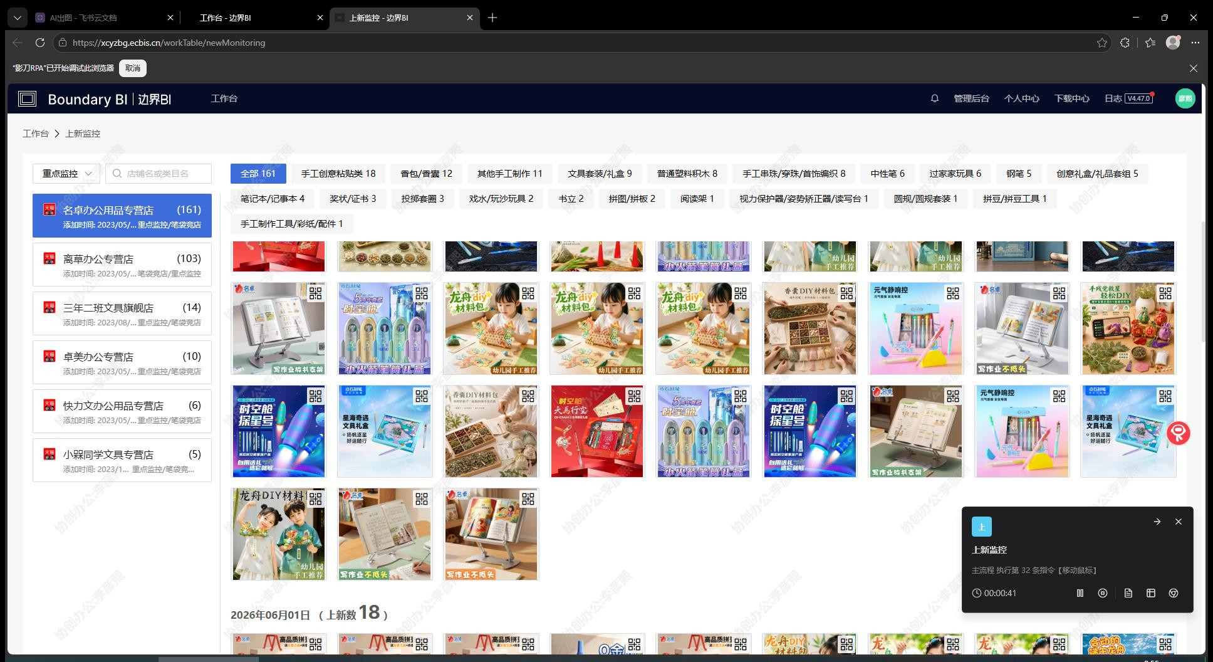
Task: Open QR code on the red 大馬行空 thumbnail
Action: (x=634, y=396)
